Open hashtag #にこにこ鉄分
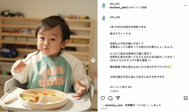This screenshot has height=112, width=189. pos(118,87)
